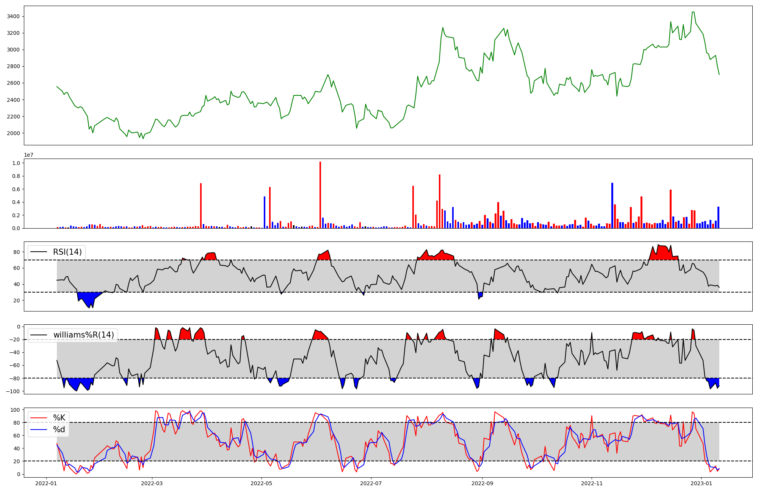
Task: Click the red %K legend entry
Action: pos(59,418)
